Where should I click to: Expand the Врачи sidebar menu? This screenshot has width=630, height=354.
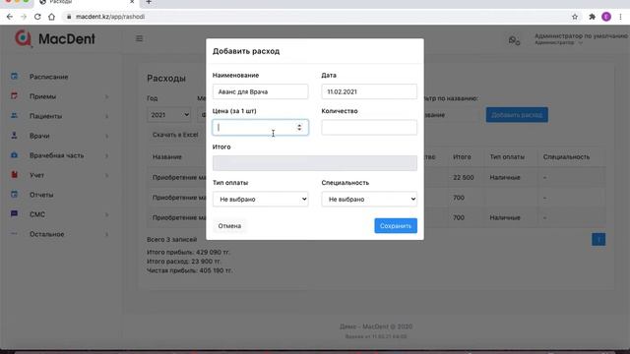[x=60, y=136]
